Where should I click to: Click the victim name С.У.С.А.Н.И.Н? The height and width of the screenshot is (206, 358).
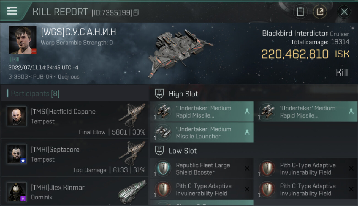[x=78, y=32]
